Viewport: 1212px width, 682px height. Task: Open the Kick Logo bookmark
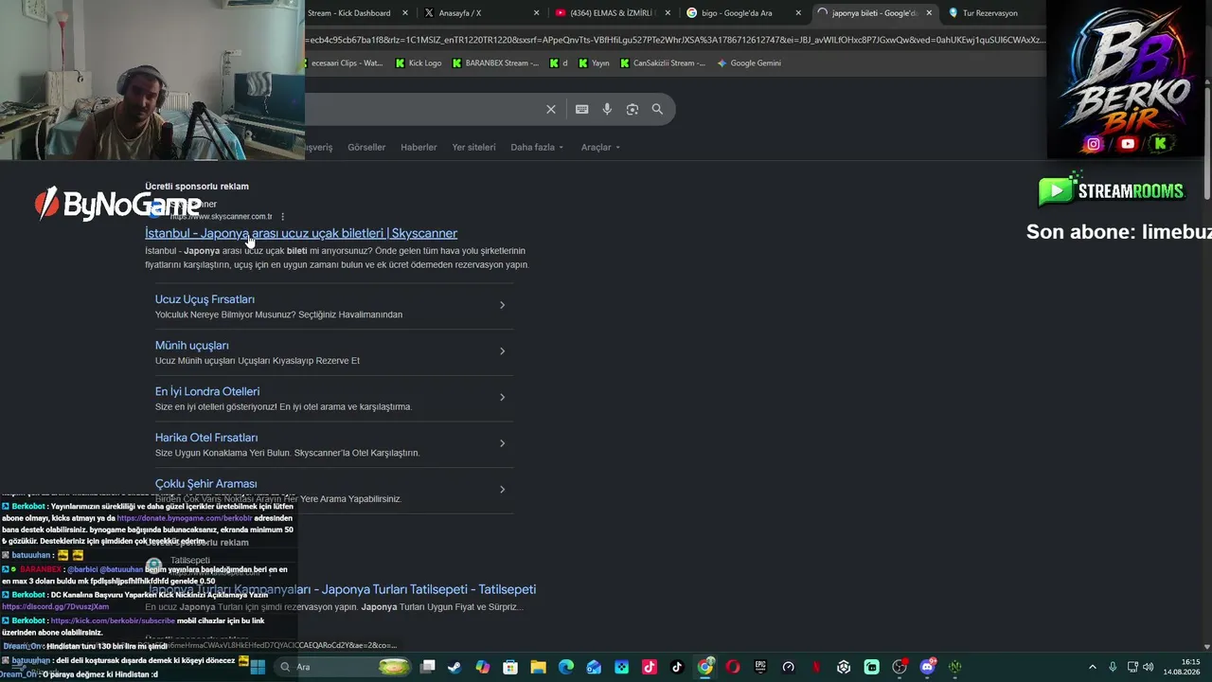pyautogui.click(x=419, y=63)
